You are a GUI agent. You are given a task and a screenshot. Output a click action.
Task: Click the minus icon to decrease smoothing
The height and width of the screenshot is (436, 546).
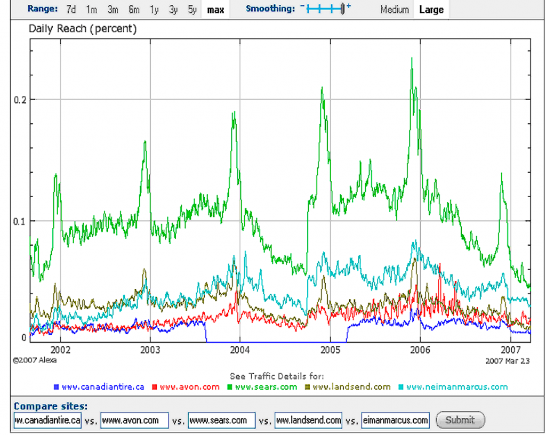302,6
